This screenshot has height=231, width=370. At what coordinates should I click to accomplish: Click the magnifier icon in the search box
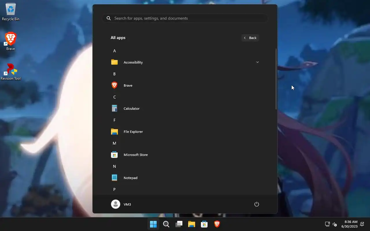[109, 18]
